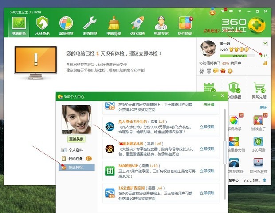Click the green +15 experience indicator
The image size is (275, 213).
point(264,56)
